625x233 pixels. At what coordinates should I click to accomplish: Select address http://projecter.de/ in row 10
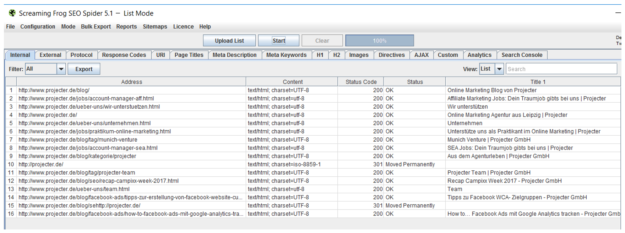click(x=41, y=164)
